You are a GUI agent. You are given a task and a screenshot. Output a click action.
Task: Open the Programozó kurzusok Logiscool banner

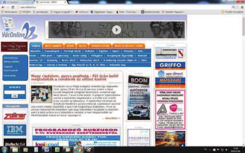click(x=76, y=137)
